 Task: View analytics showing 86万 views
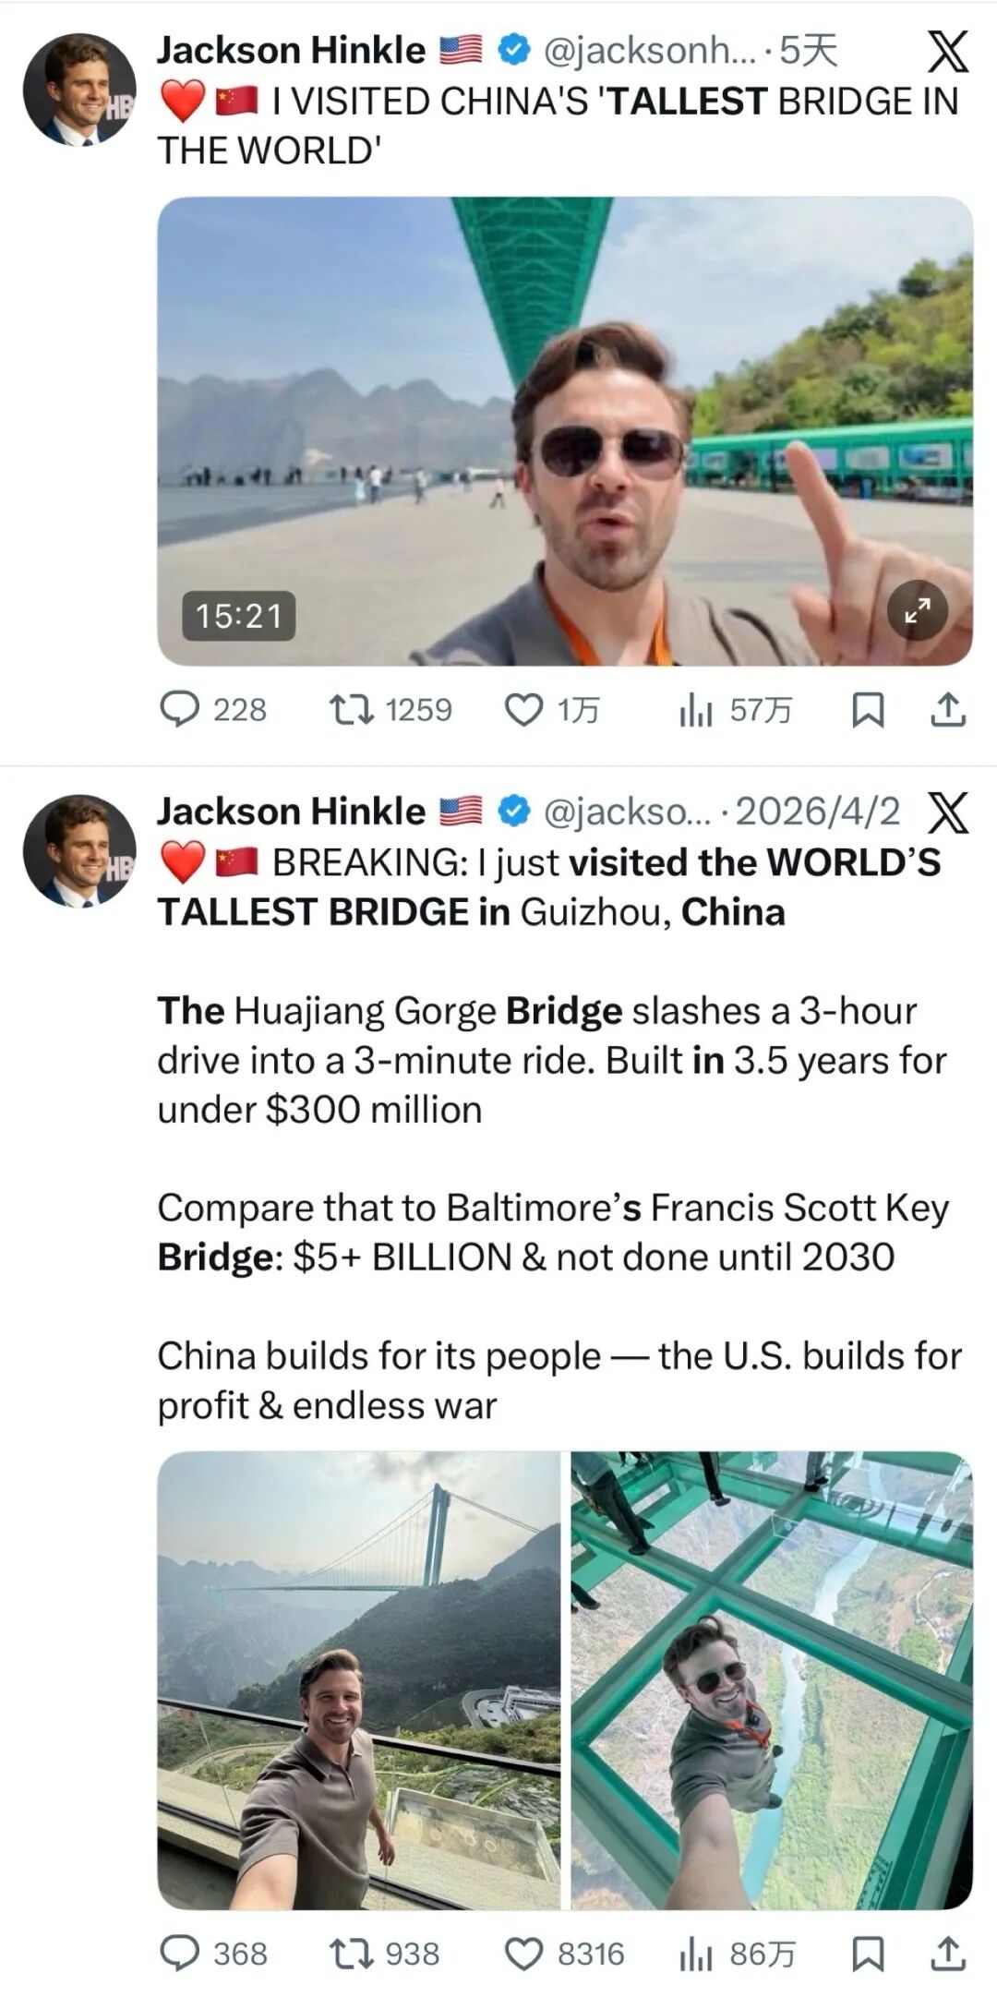695,1953
